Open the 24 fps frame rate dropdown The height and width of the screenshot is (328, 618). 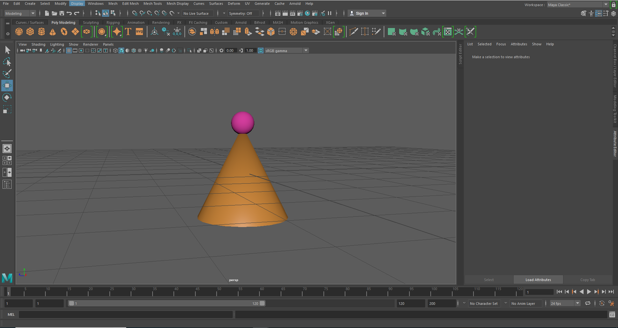(x=565, y=303)
